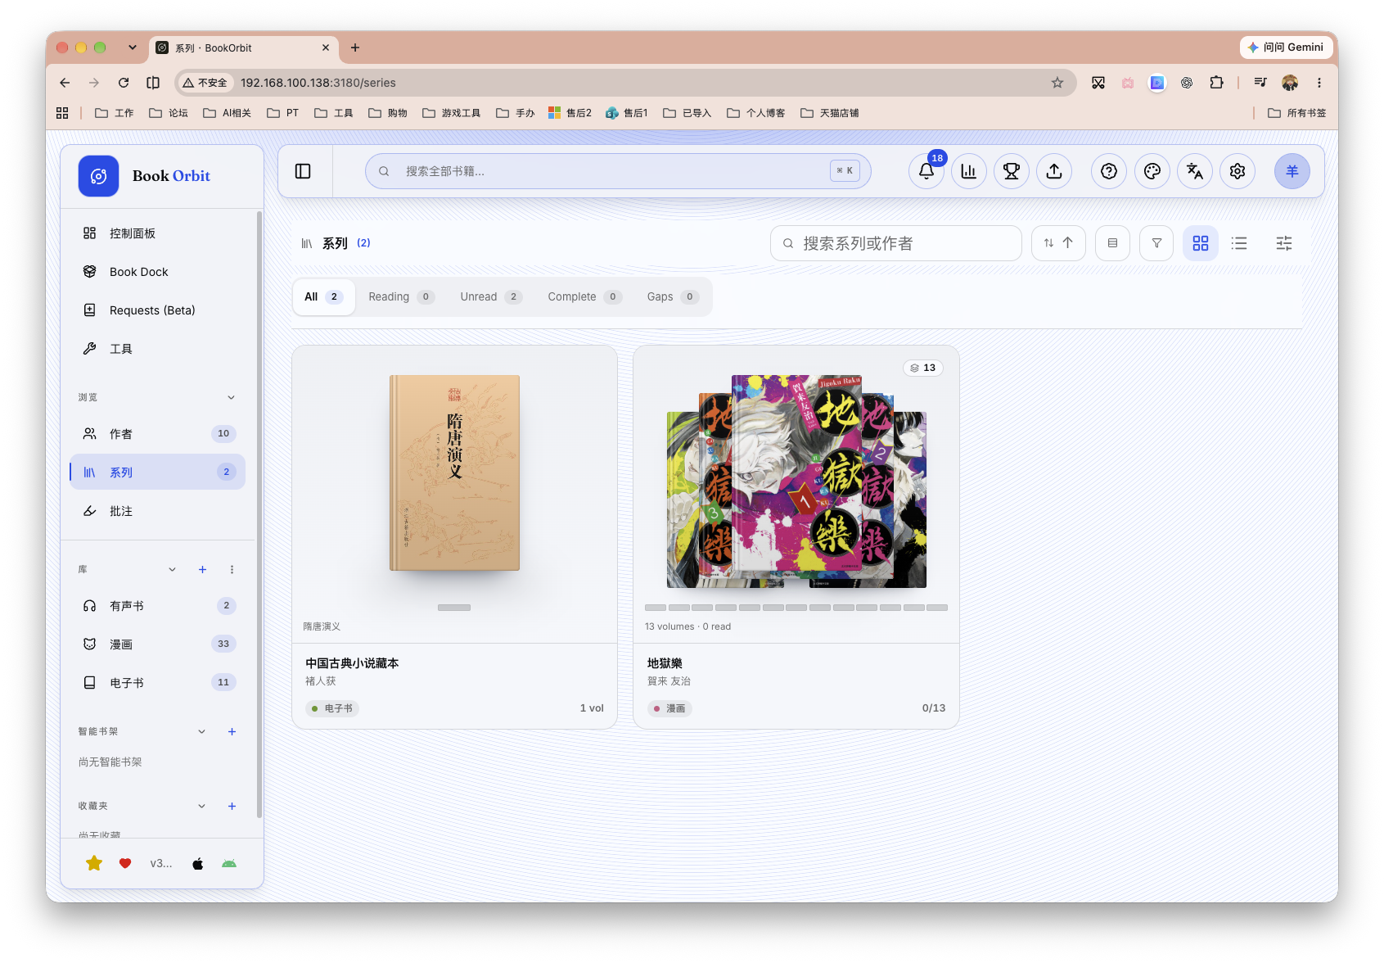The image size is (1384, 963).
Task: Click the Android app icon in footer
Action: [229, 863]
